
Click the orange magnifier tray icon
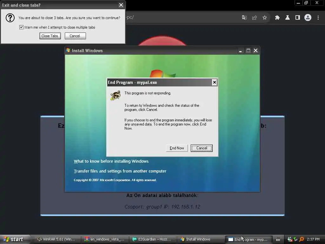302,239
